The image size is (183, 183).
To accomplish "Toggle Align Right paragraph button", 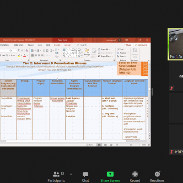I will pyautogui.click(x=39, y=55).
